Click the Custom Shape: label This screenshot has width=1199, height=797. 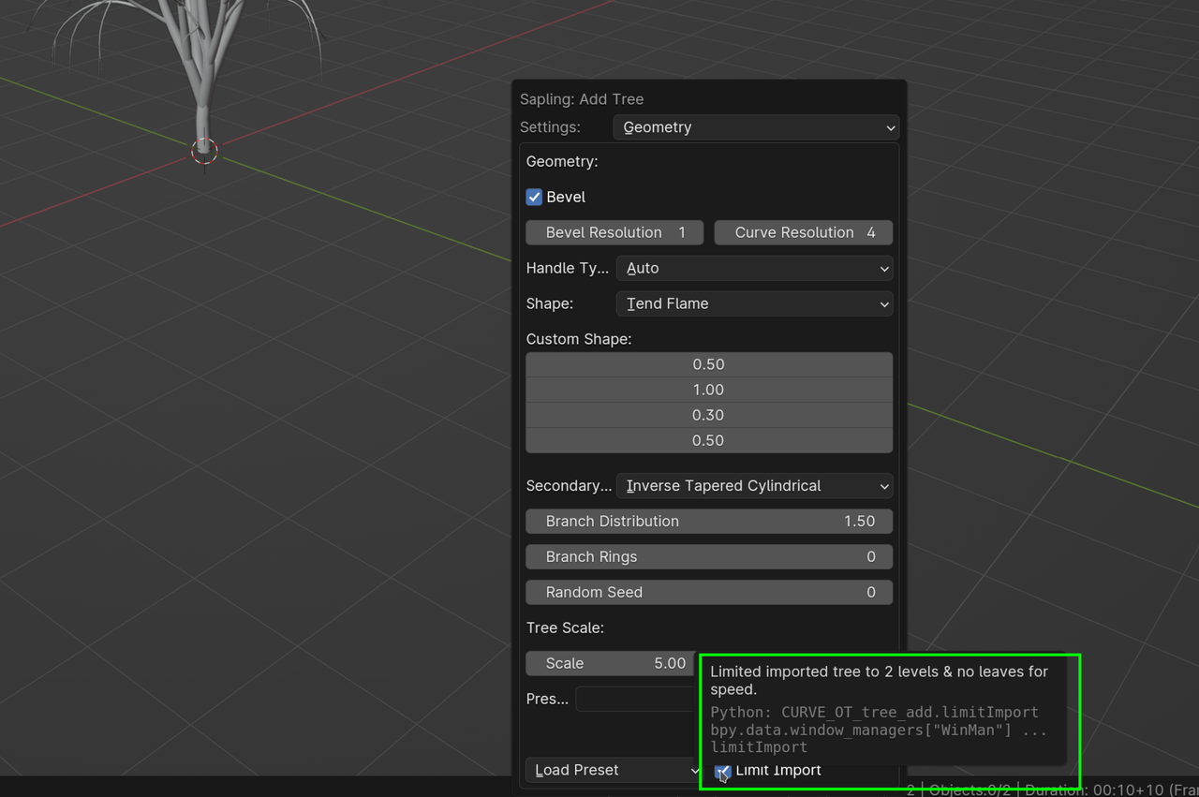click(579, 339)
